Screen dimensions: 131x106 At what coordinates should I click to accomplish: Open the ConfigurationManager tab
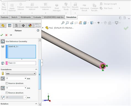[16, 25]
